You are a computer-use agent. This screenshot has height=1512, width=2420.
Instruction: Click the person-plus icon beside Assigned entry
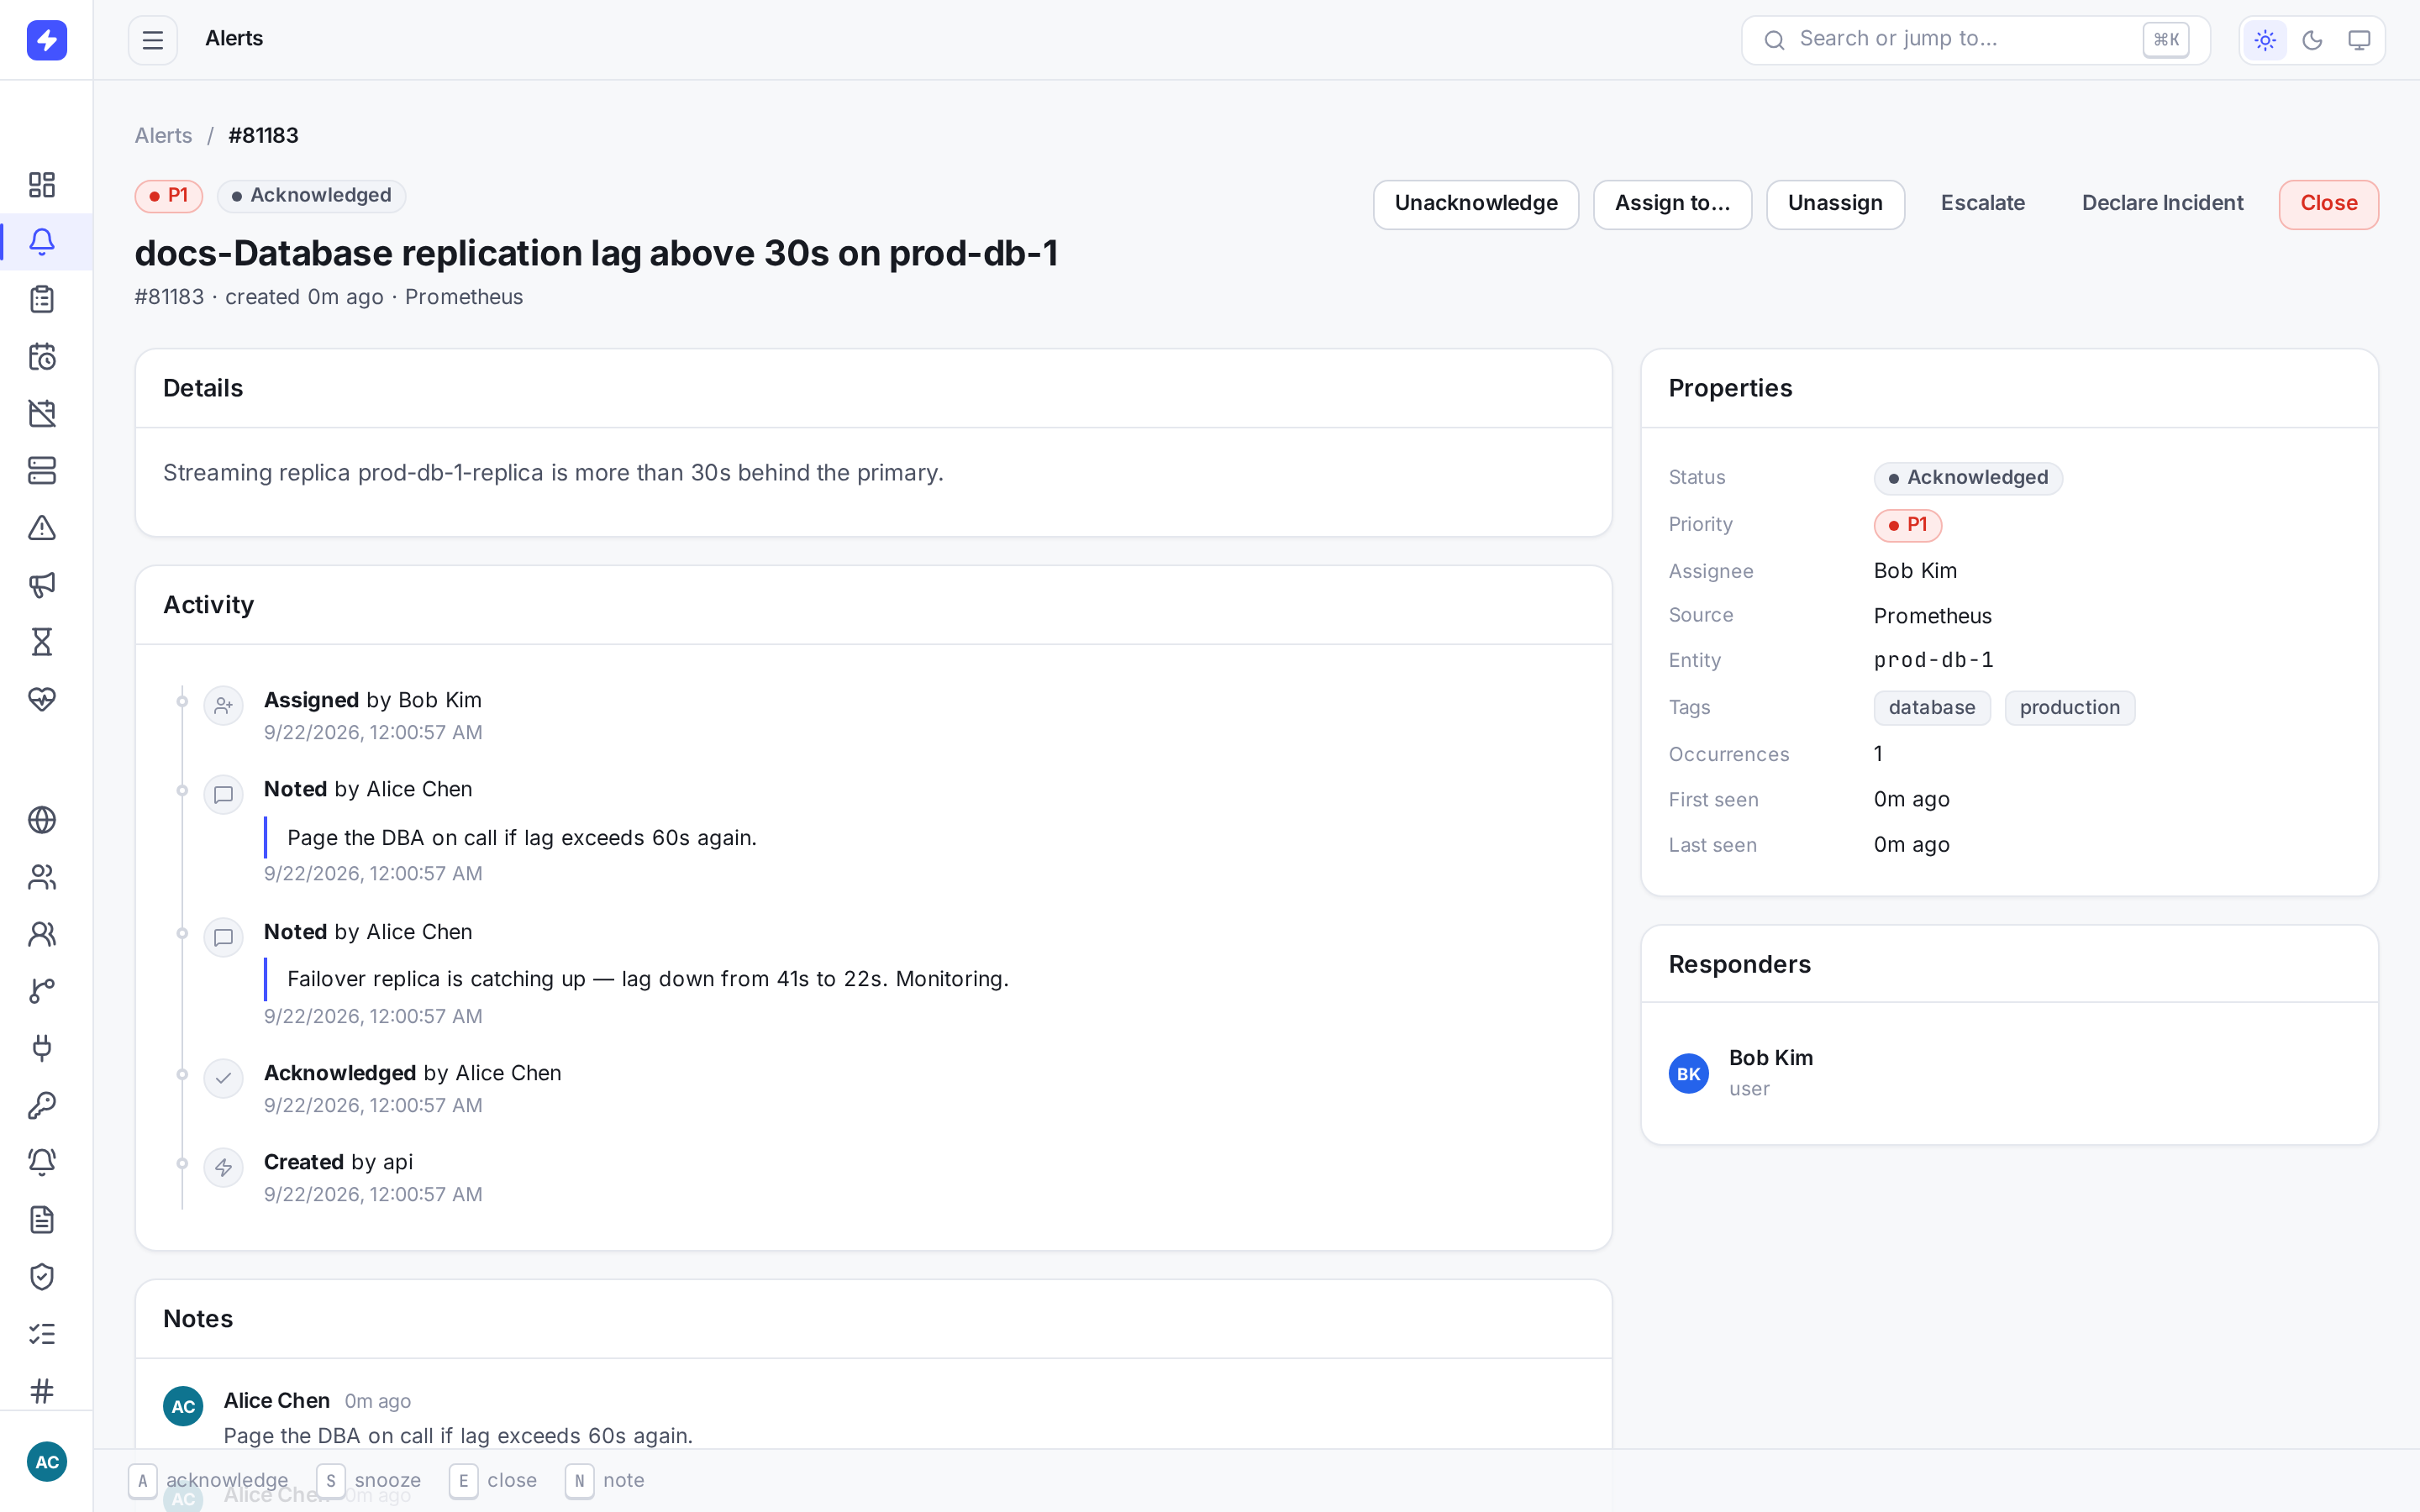[x=223, y=706]
